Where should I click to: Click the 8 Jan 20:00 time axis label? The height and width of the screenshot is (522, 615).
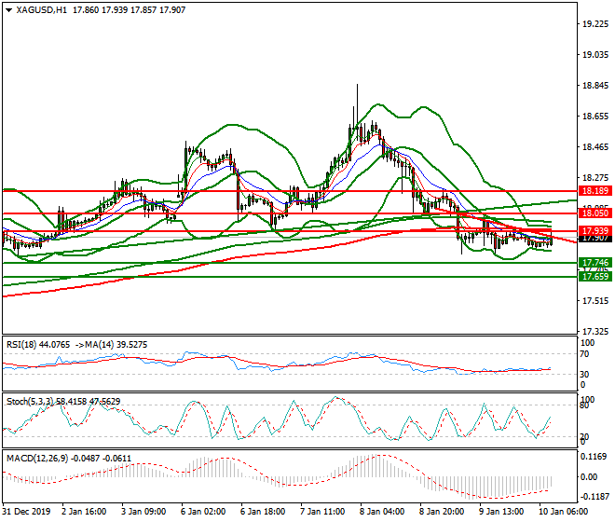click(442, 512)
